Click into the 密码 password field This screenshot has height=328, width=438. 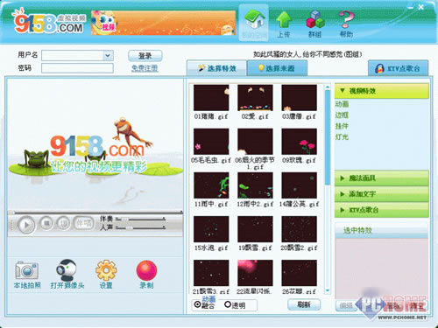(77, 68)
